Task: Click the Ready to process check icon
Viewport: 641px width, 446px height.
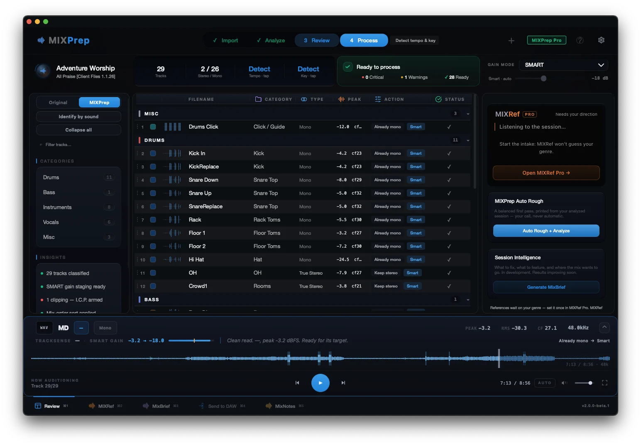Action: coord(348,67)
